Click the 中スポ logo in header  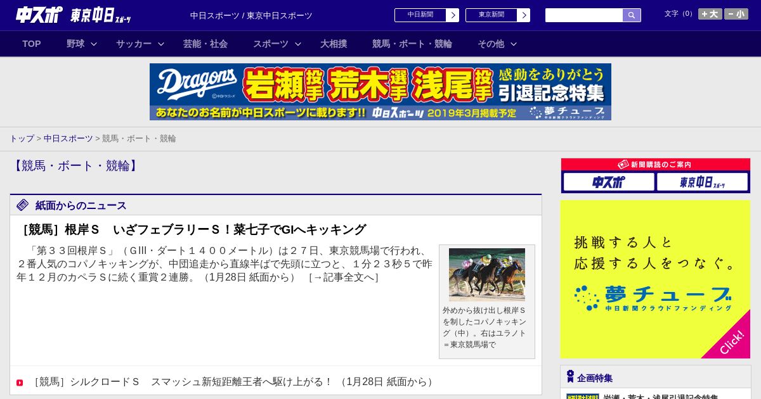pos(39,15)
